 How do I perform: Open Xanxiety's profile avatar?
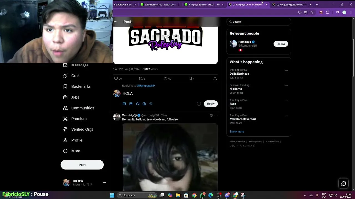pos(117,117)
